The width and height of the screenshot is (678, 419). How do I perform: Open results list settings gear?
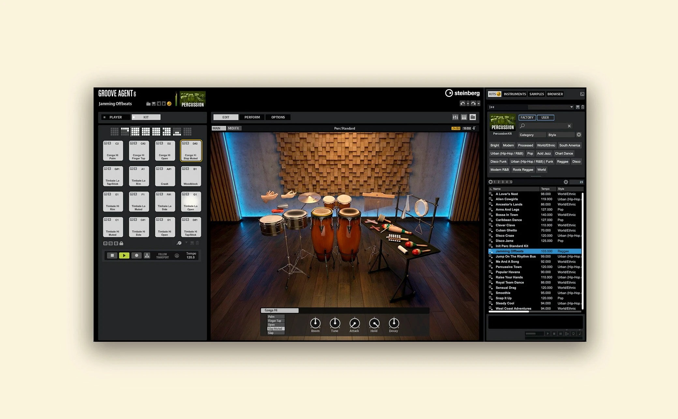coord(566,182)
